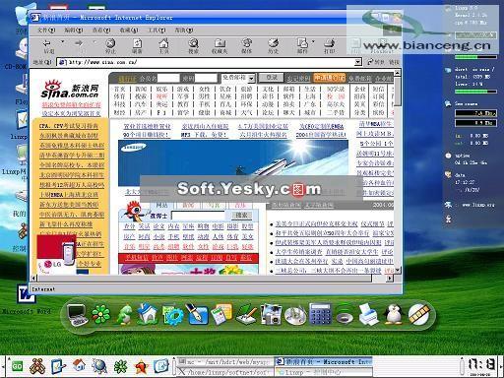Viewport: 504px width, 378px height.
Task: Click the sina.com.cn logo
Action: click(x=70, y=90)
